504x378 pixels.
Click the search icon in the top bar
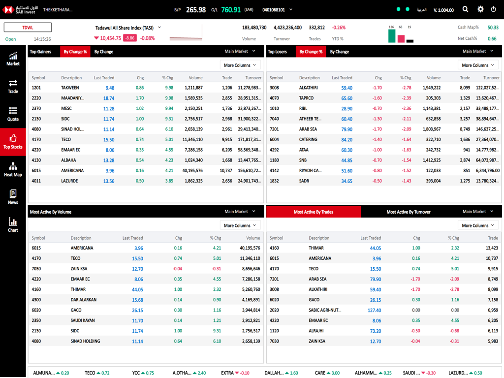(x=465, y=9)
